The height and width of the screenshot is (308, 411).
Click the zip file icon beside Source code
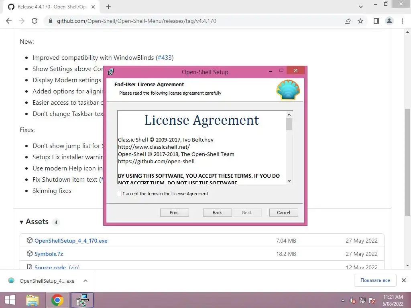tap(30, 267)
